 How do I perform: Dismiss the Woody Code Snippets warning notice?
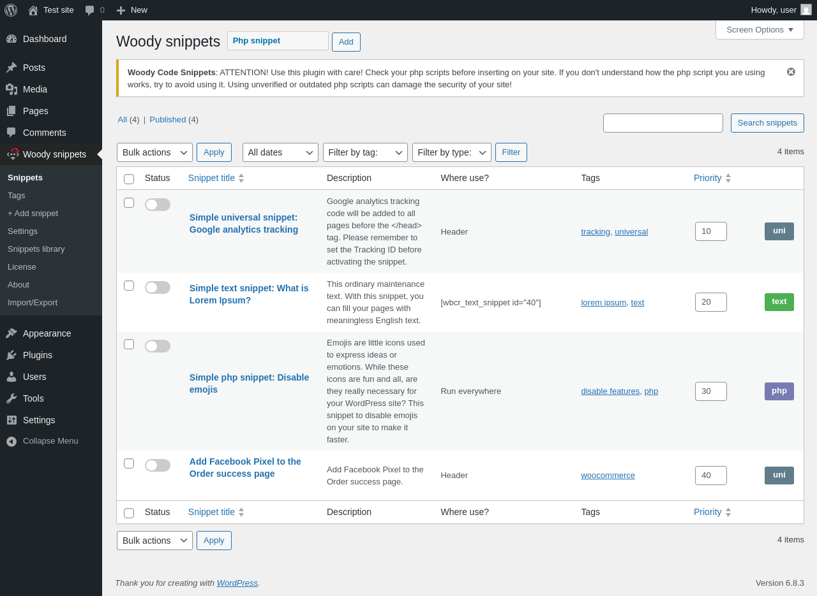[791, 72]
